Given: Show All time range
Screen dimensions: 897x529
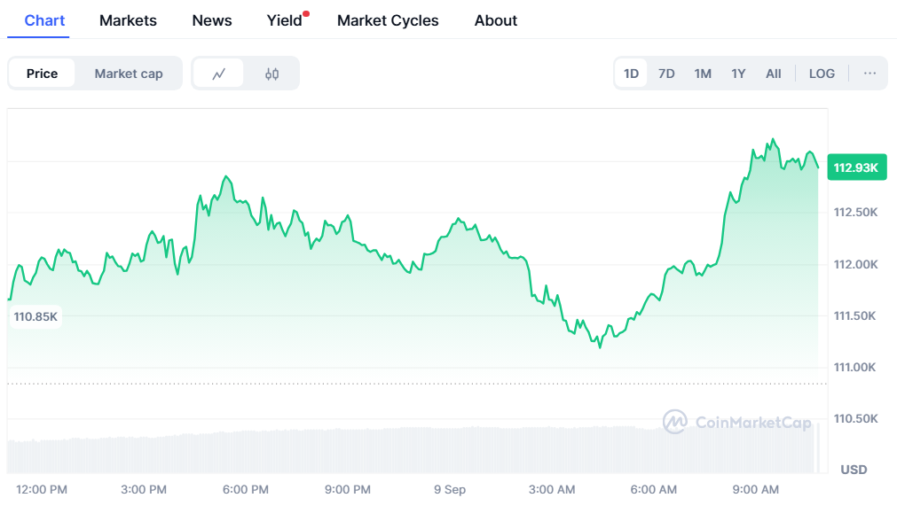Looking at the screenshot, I should click(x=774, y=74).
